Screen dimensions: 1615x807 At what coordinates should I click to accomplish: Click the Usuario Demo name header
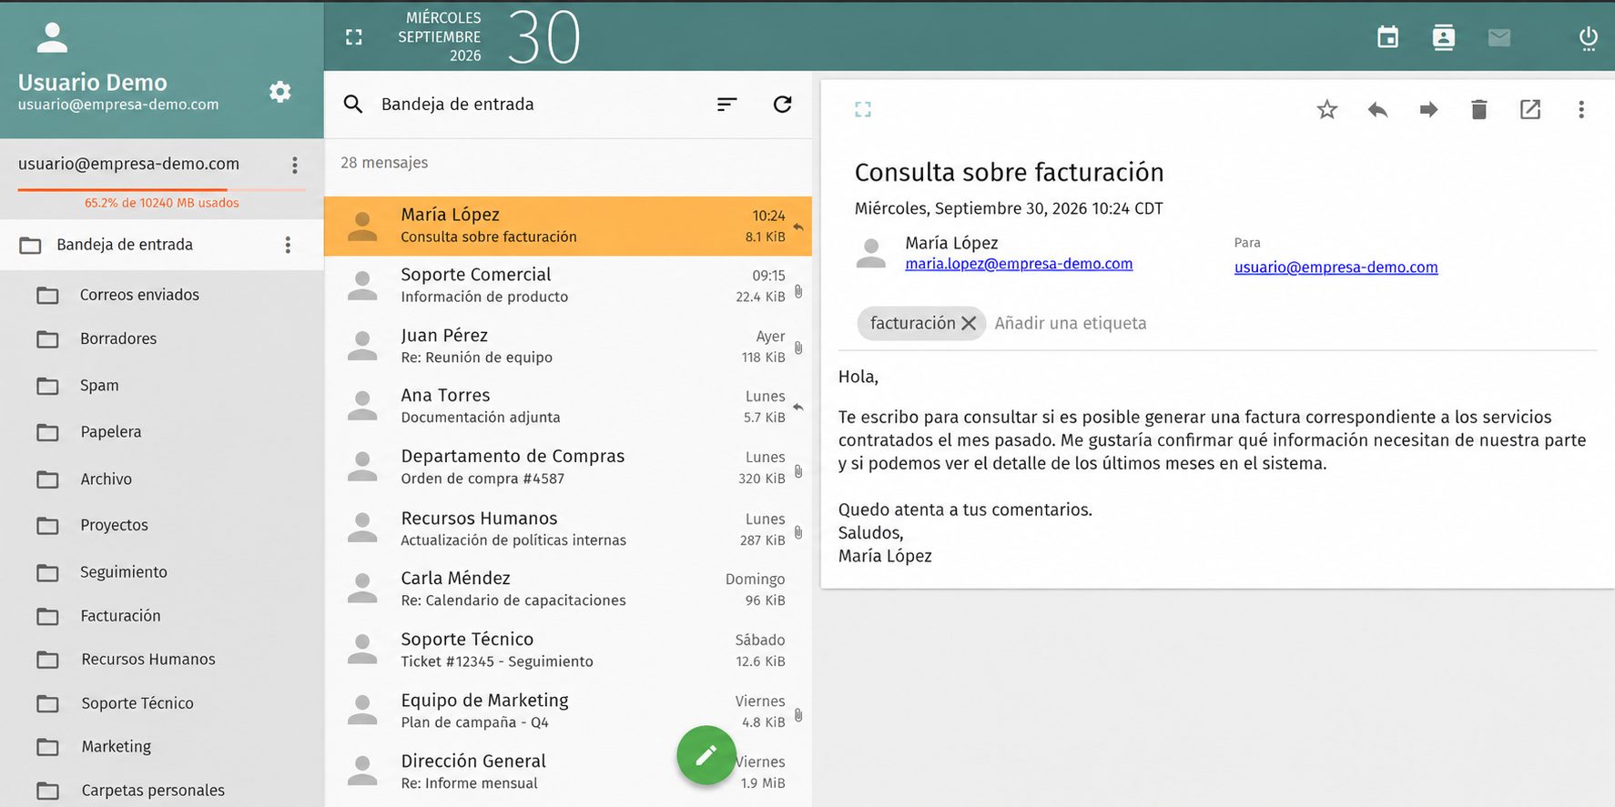[x=93, y=83]
